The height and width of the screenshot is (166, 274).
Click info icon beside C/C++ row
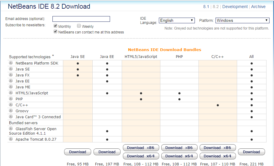[x=11, y=104]
